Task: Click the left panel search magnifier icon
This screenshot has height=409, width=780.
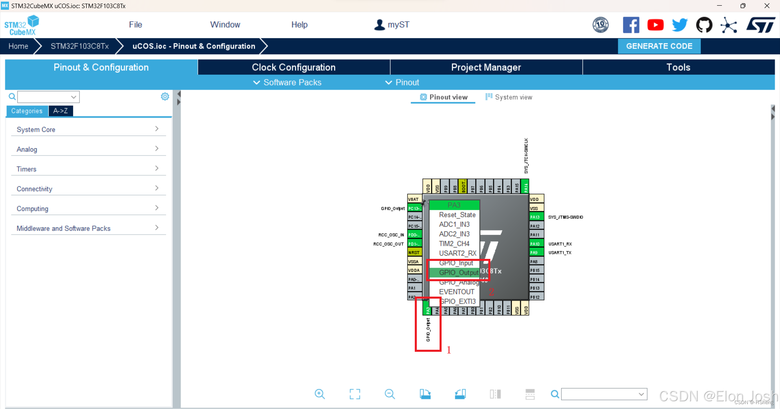Action: 12,97
